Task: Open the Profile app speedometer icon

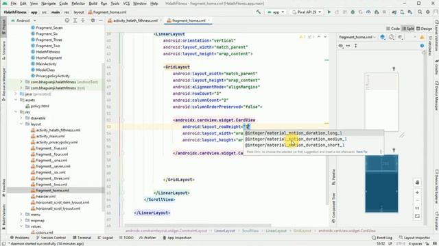Action: pos(368,12)
